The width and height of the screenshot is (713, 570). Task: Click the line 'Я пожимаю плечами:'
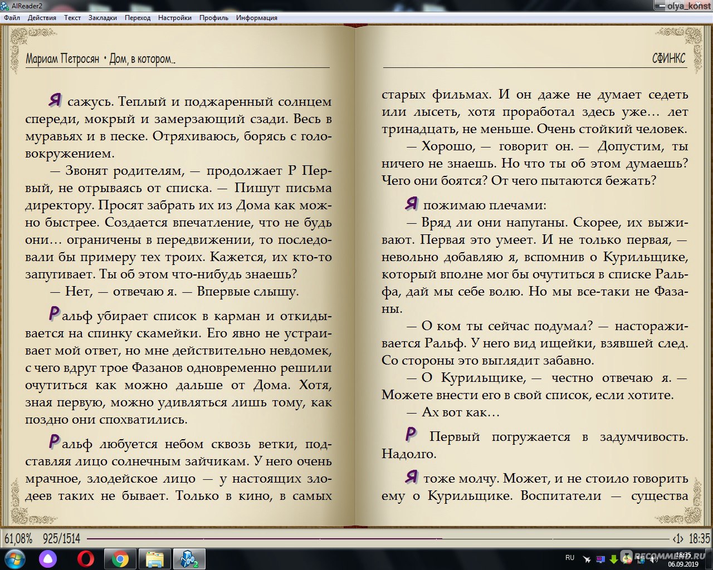click(x=475, y=204)
